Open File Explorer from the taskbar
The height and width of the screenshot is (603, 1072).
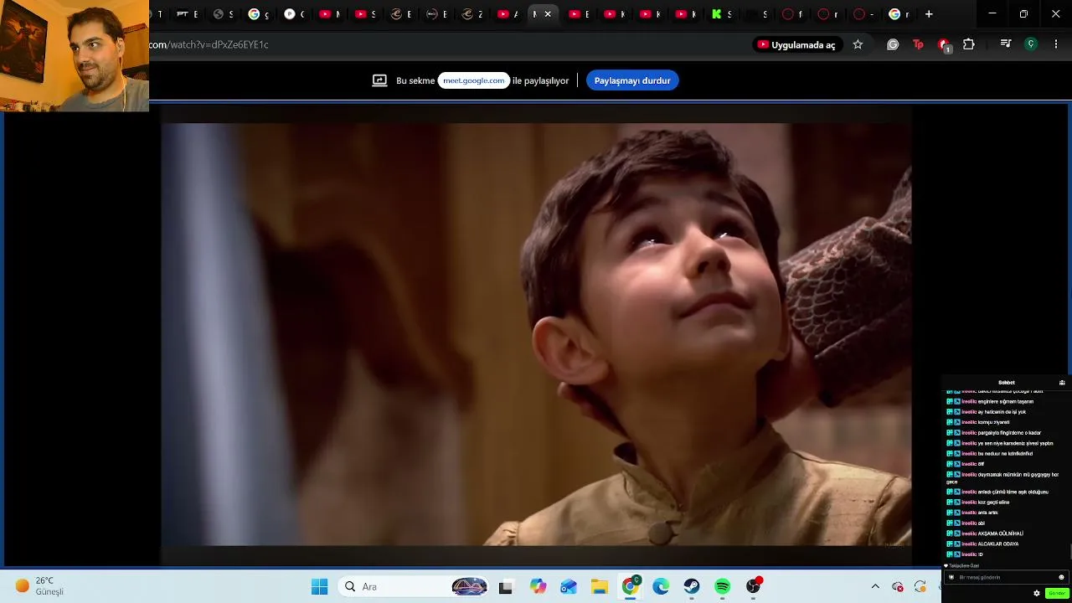click(x=600, y=587)
